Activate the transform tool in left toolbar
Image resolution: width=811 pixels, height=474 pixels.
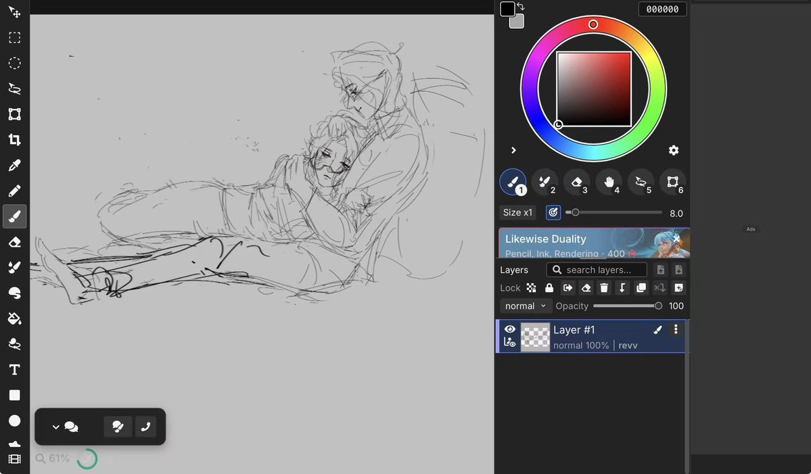(x=14, y=114)
